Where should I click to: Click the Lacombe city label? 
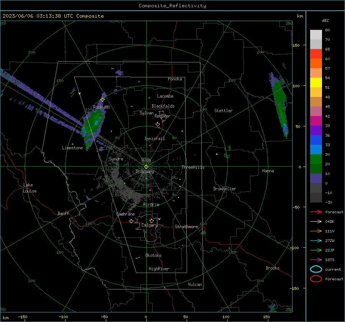coord(165,96)
